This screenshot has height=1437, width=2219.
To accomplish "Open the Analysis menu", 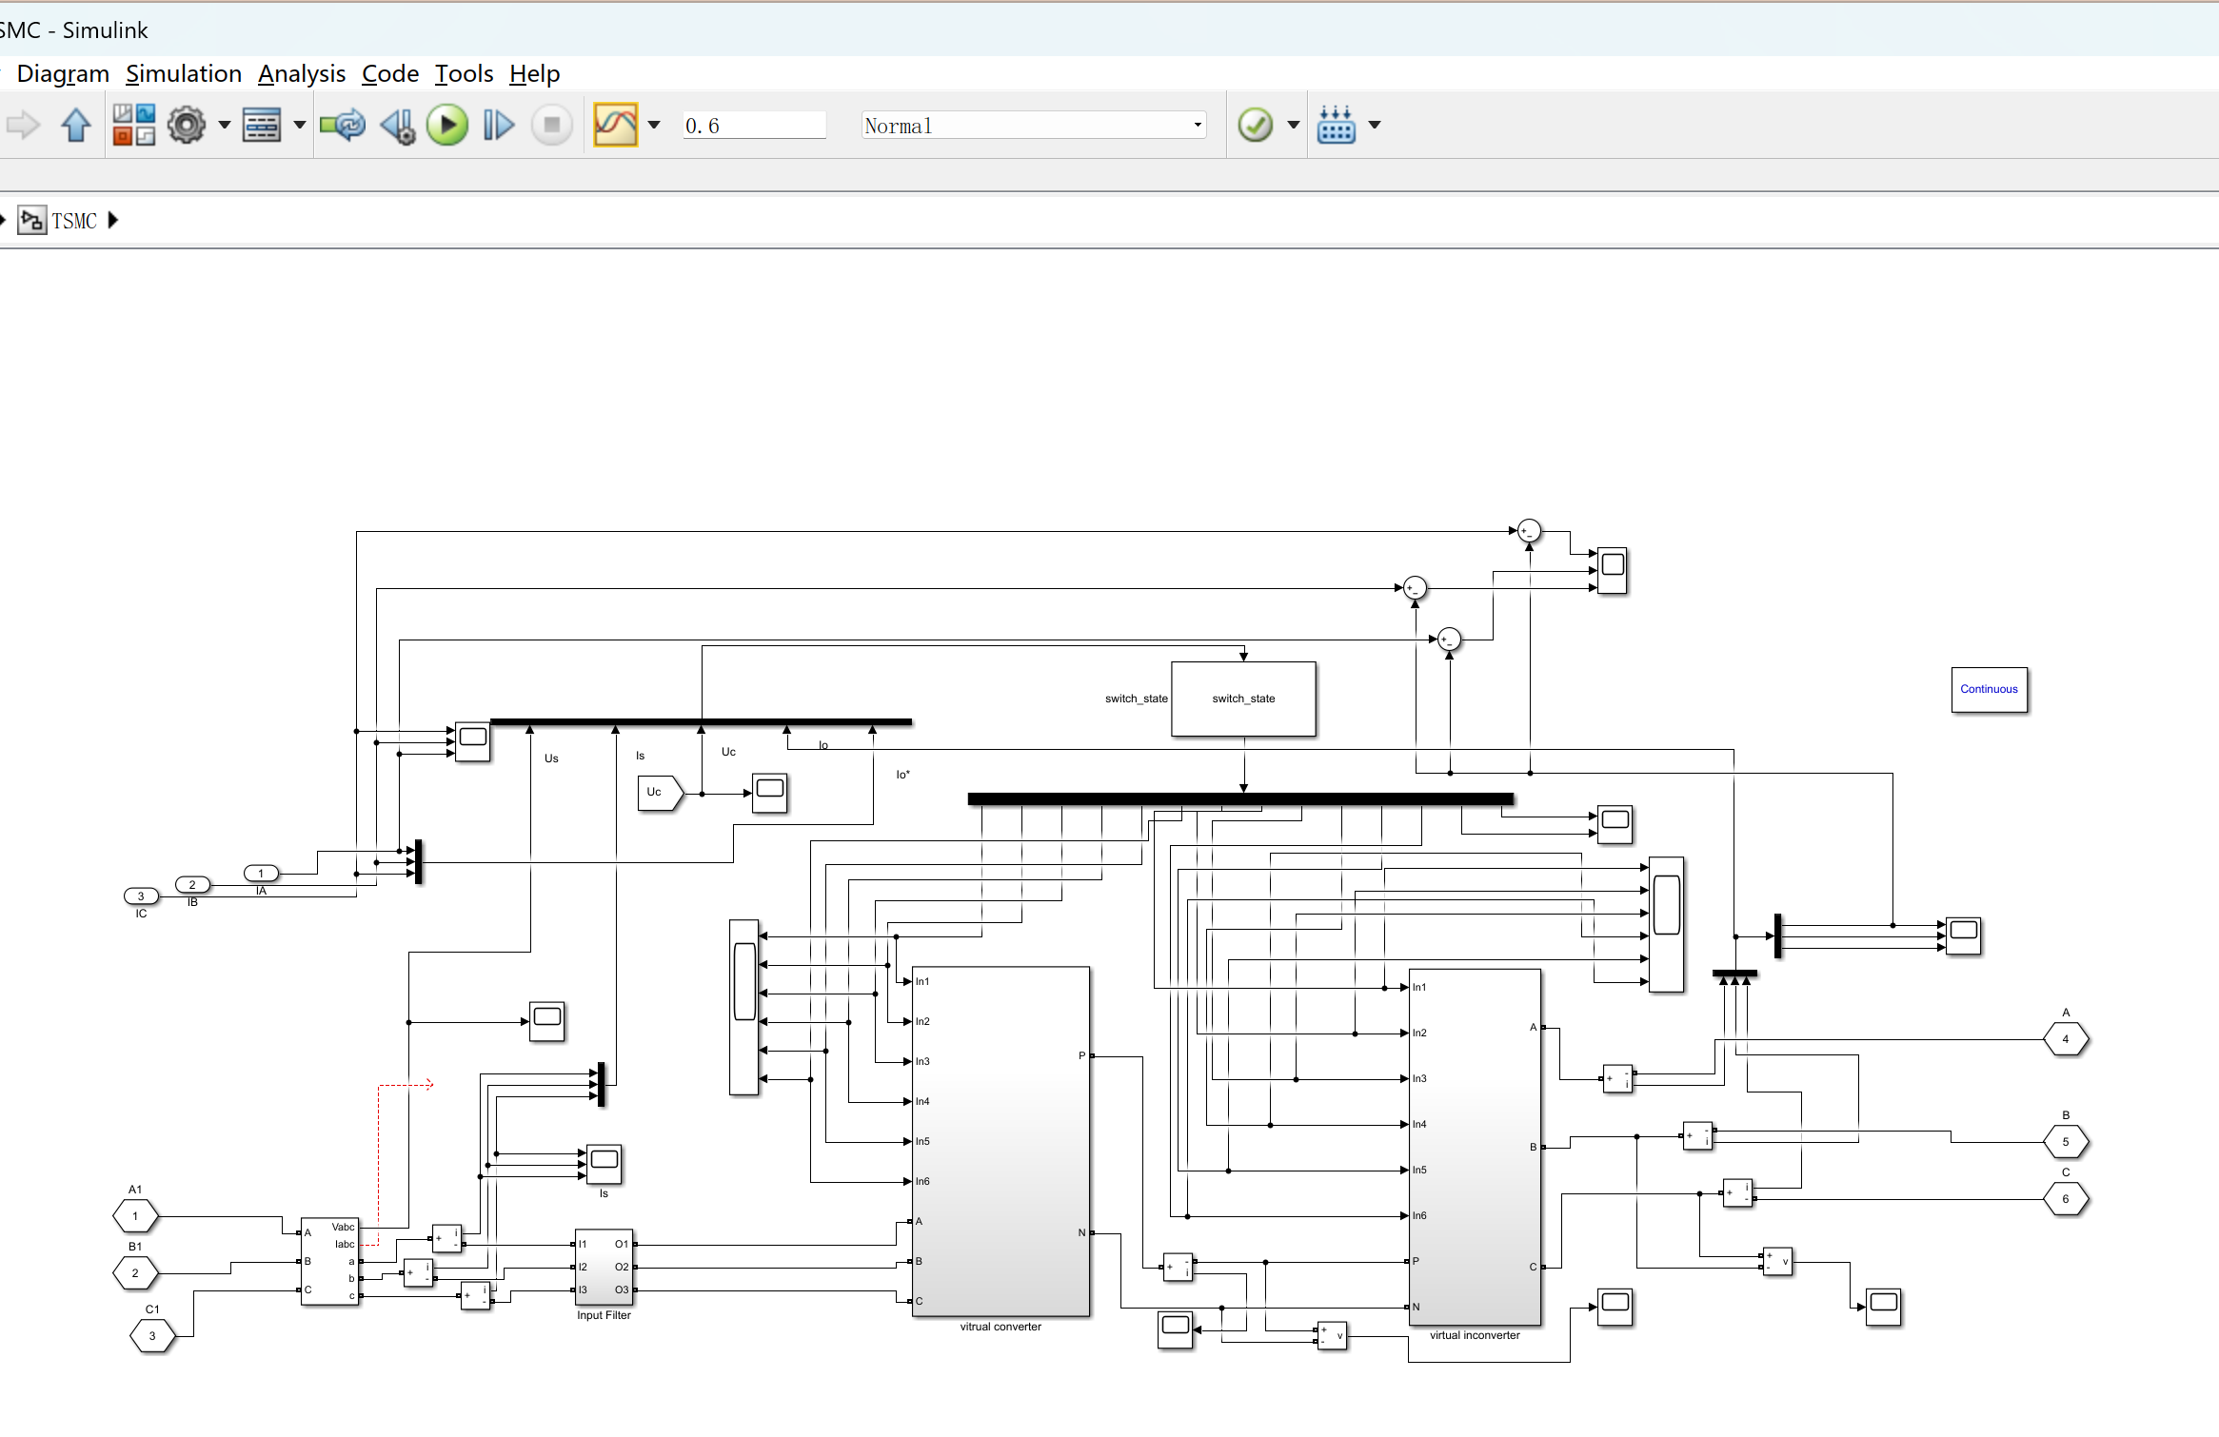I will click(x=302, y=73).
